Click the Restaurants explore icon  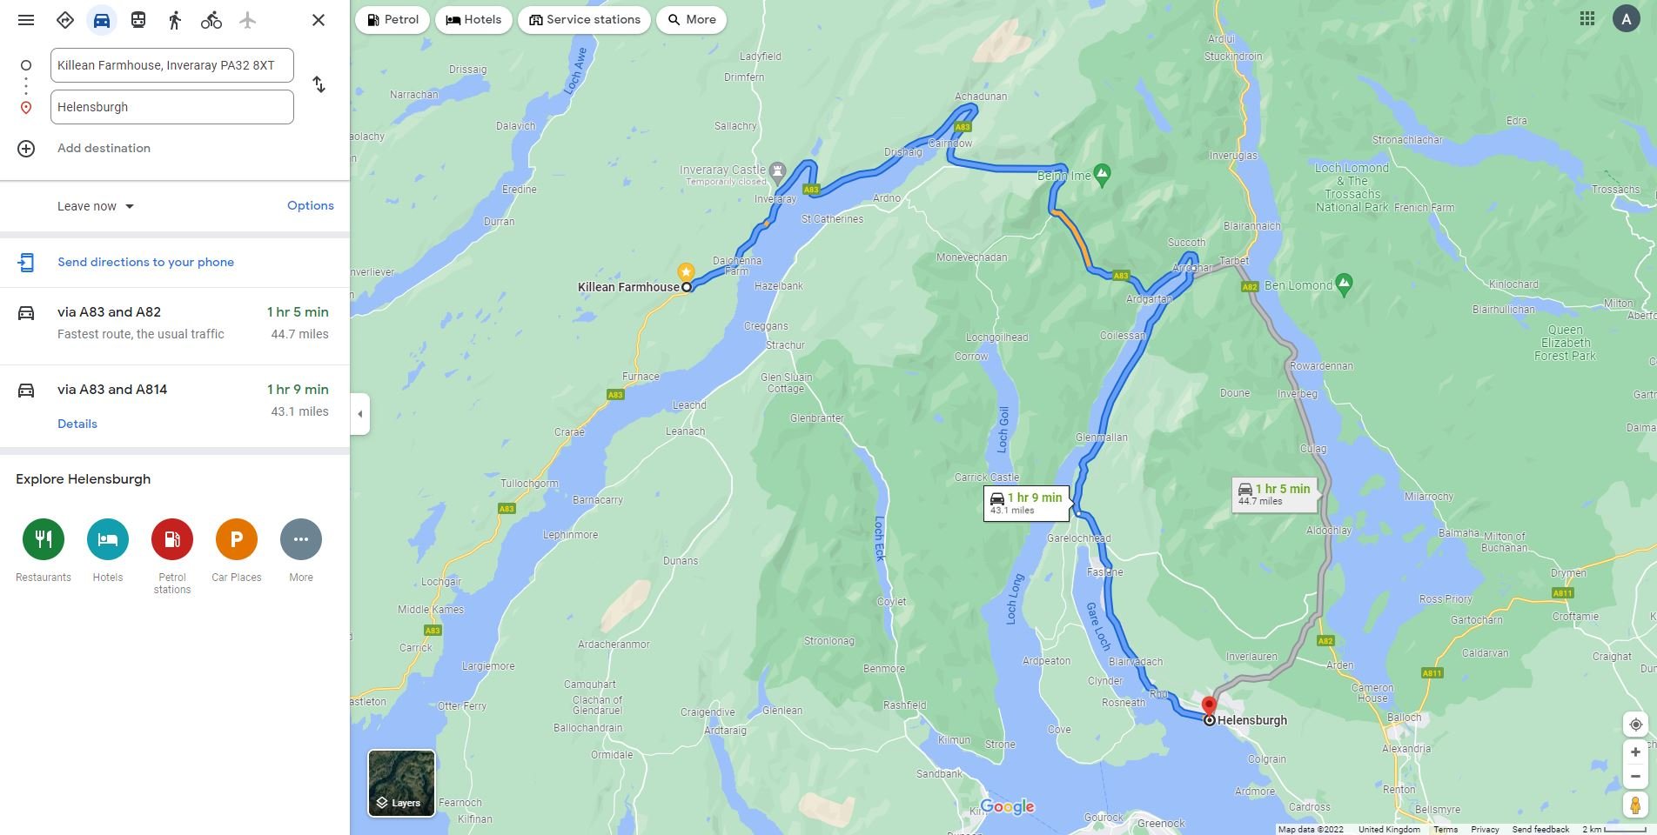click(x=44, y=539)
